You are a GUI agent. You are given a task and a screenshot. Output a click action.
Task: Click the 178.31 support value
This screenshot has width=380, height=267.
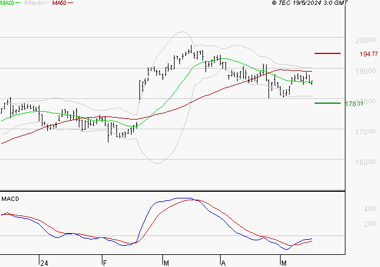click(354, 104)
